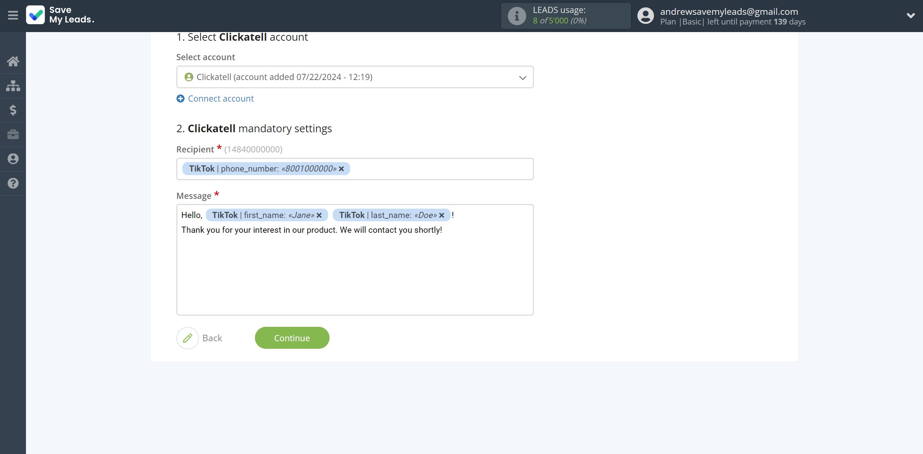Viewport: 923px width, 454px height.
Task: Click the account email andrewsavemyleads@gmail.com
Action: (729, 12)
